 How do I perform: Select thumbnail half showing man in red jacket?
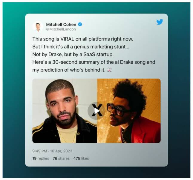click(x=129, y=111)
